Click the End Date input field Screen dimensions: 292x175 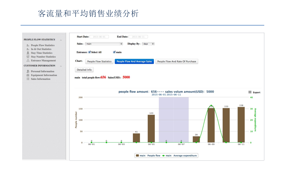tap(138, 37)
